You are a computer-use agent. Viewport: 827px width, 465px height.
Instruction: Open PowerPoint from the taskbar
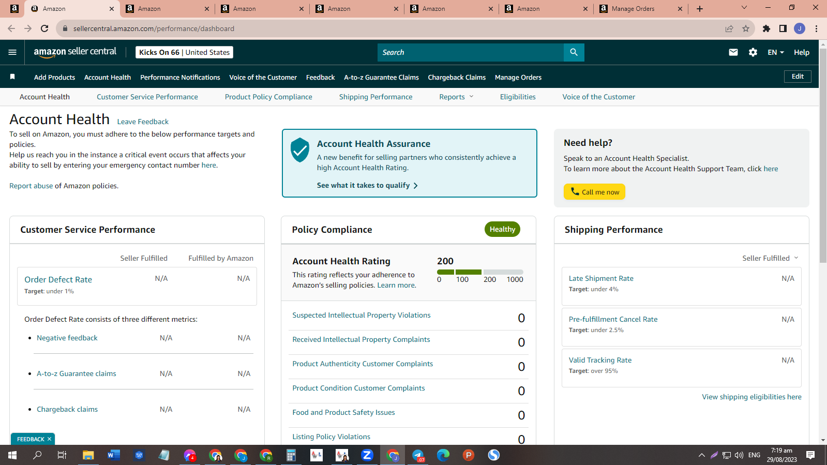click(469, 455)
